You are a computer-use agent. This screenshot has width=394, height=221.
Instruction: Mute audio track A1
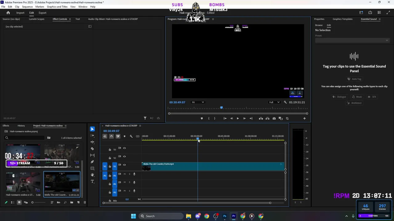pos(124,174)
